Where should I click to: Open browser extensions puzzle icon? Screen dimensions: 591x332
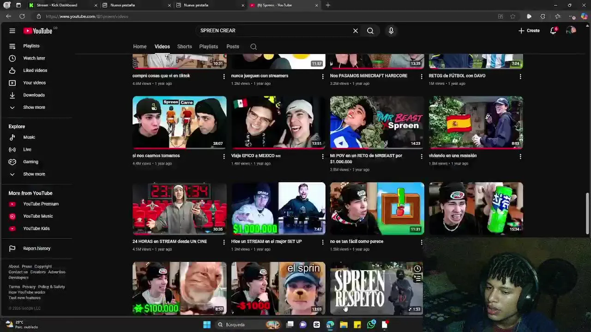[x=543, y=17]
